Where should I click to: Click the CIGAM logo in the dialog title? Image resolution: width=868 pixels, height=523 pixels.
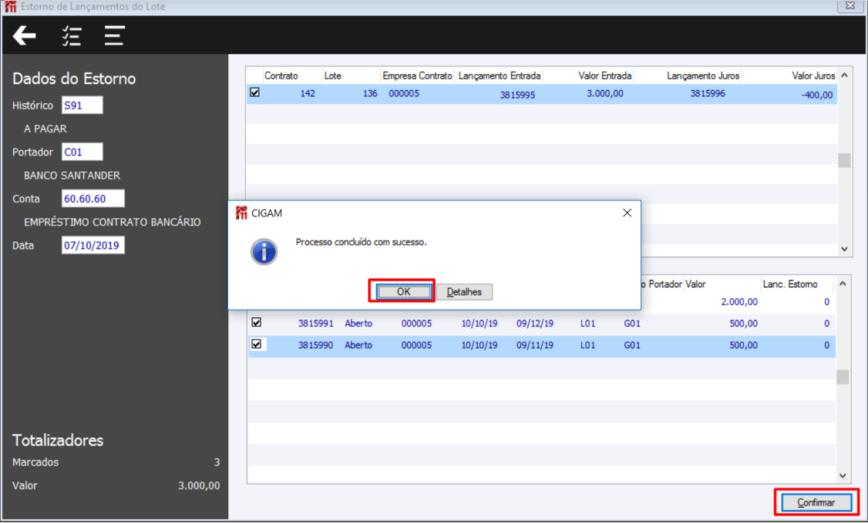click(241, 213)
